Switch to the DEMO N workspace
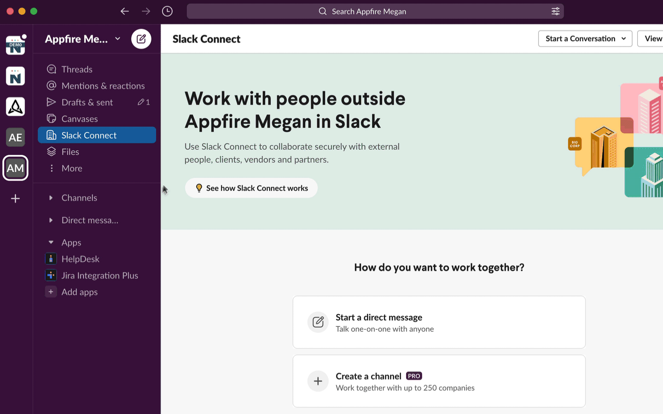 (16, 45)
